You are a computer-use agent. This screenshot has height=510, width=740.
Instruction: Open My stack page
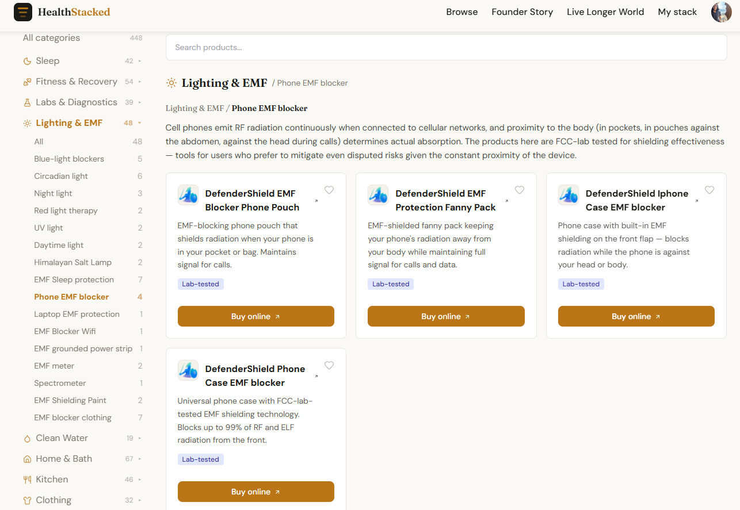[x=677, y=12]
